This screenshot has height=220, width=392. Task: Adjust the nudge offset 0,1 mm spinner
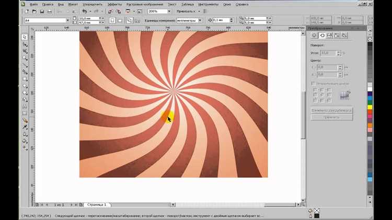[x=232, y=20]
